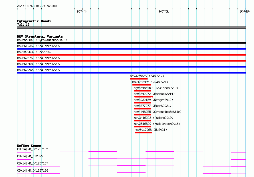Click the magenta line of CDK14|NM_001287137
Screen dimensions: 254x177
click(x=131, y=166)
